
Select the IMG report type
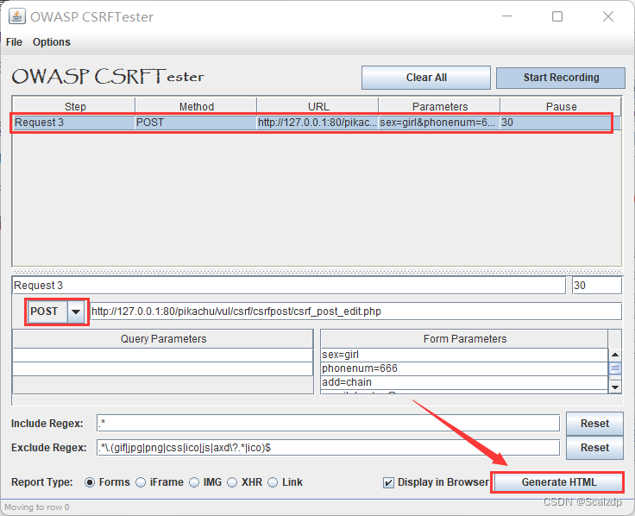(x=194, y=482)
